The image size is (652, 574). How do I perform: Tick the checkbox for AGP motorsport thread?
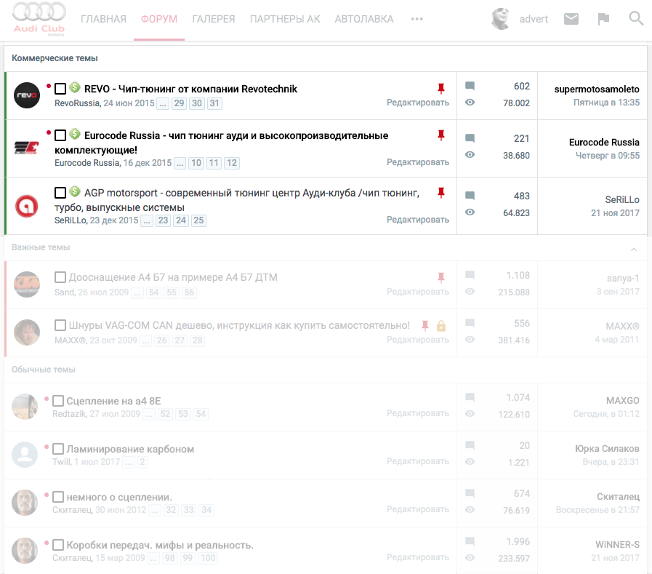(60, 193)
